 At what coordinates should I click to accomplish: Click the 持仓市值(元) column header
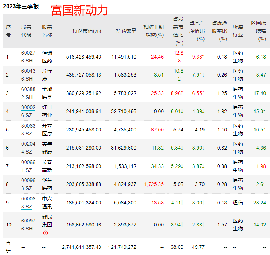(87, 31)
